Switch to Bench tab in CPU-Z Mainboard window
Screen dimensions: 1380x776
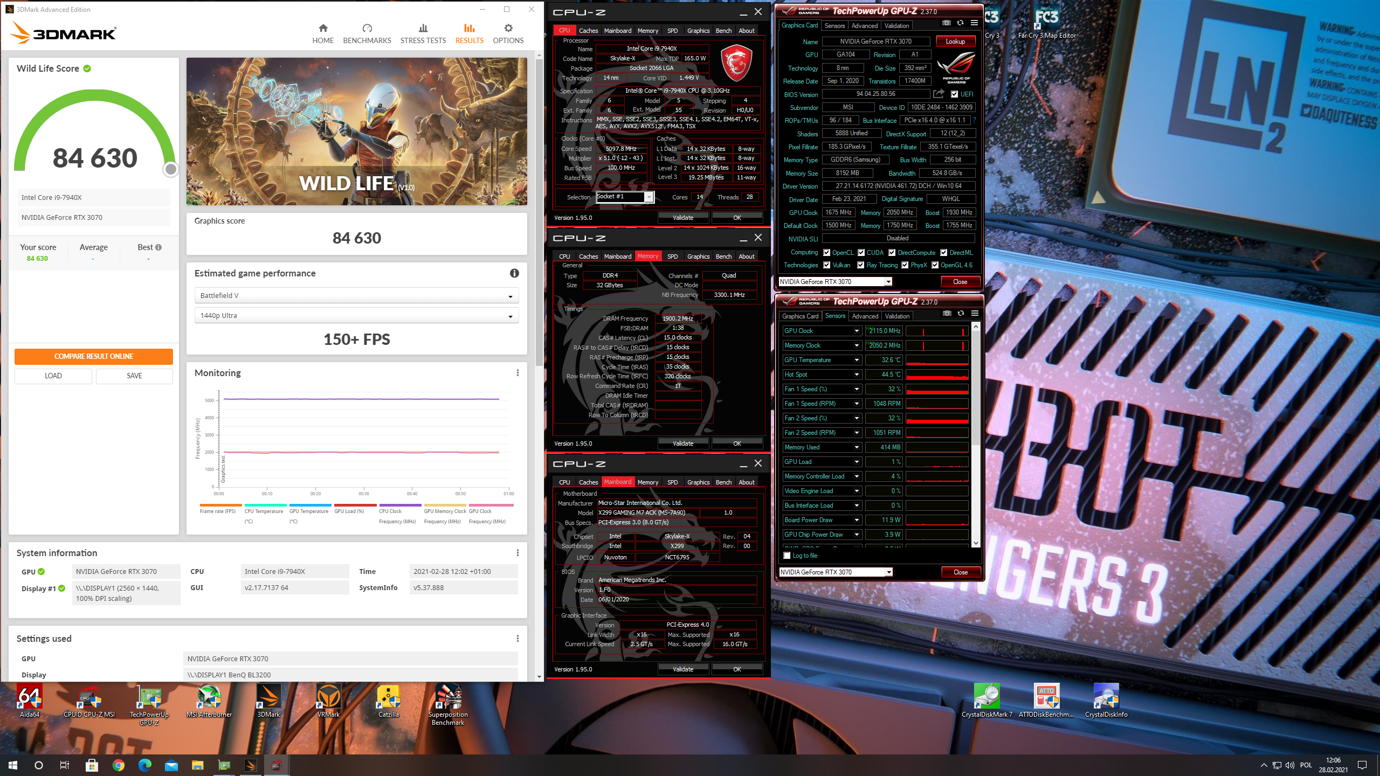[x=723, y=482]
